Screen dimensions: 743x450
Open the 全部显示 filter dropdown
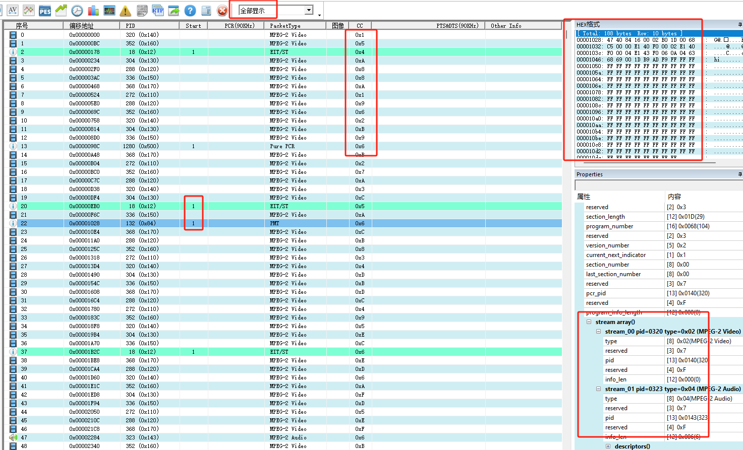(309, 10)
